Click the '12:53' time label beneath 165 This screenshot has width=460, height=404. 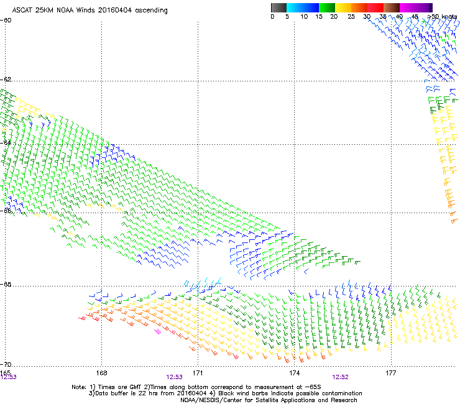[9, 377]
